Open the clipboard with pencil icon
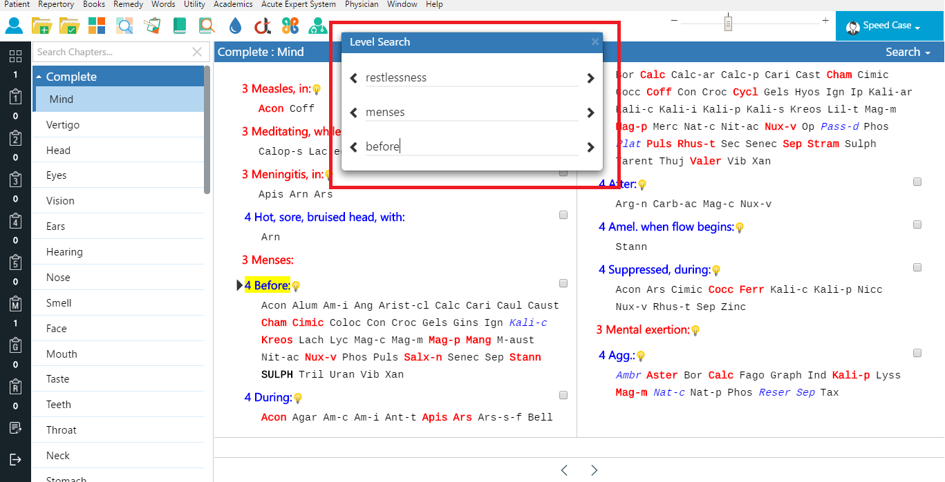This screenshot has width=945, height=482. 152,26
